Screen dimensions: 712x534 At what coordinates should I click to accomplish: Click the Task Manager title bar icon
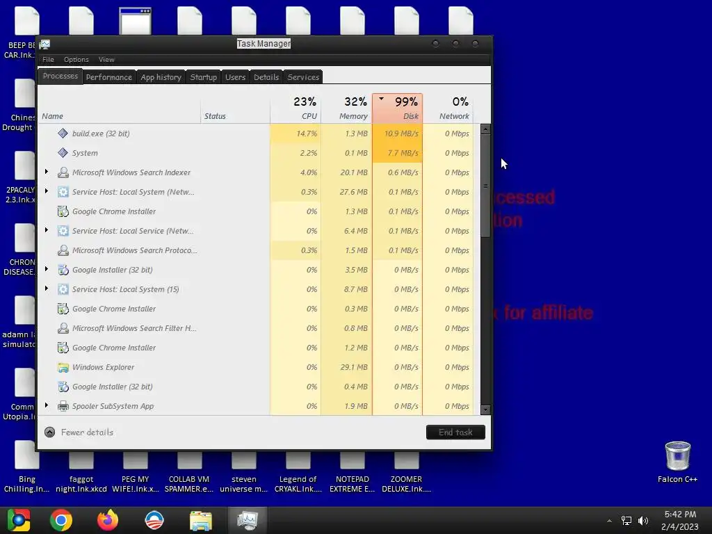click(45, 44)
